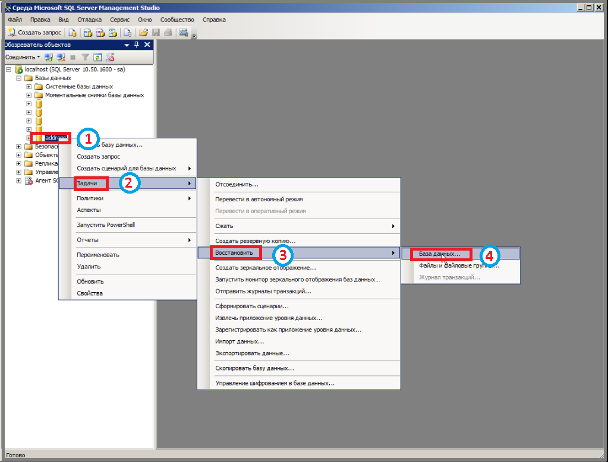Choose База данных… in restore submenu
Viewport: 608px width, 462px height.
point(461,254)
